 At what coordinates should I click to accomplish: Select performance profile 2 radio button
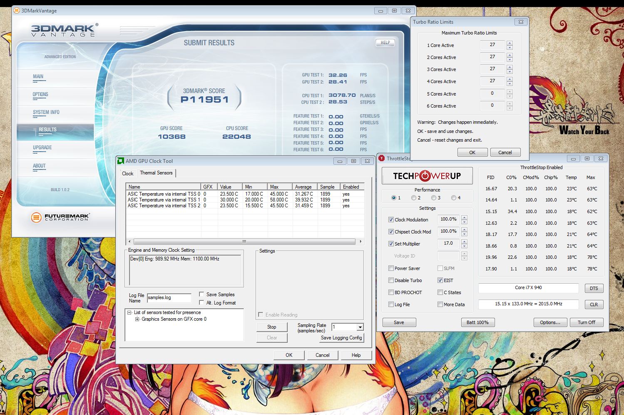413,198
